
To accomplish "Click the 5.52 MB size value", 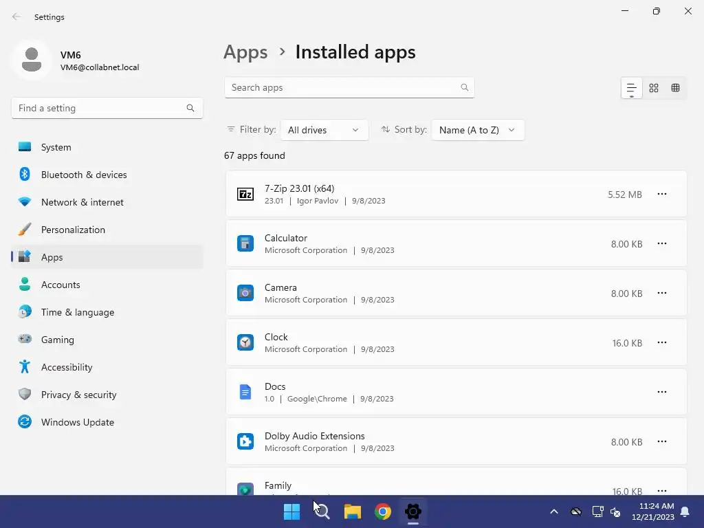I will point(624,195).
